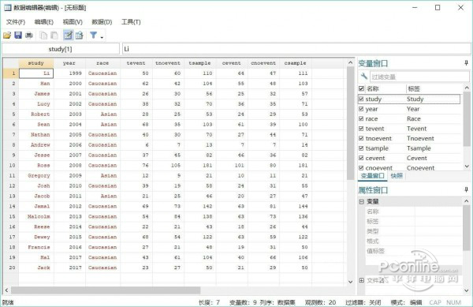Viewport: 473px width, 307px height.
Task: Open the 编辑(E) menu
Action: [44, 22]
